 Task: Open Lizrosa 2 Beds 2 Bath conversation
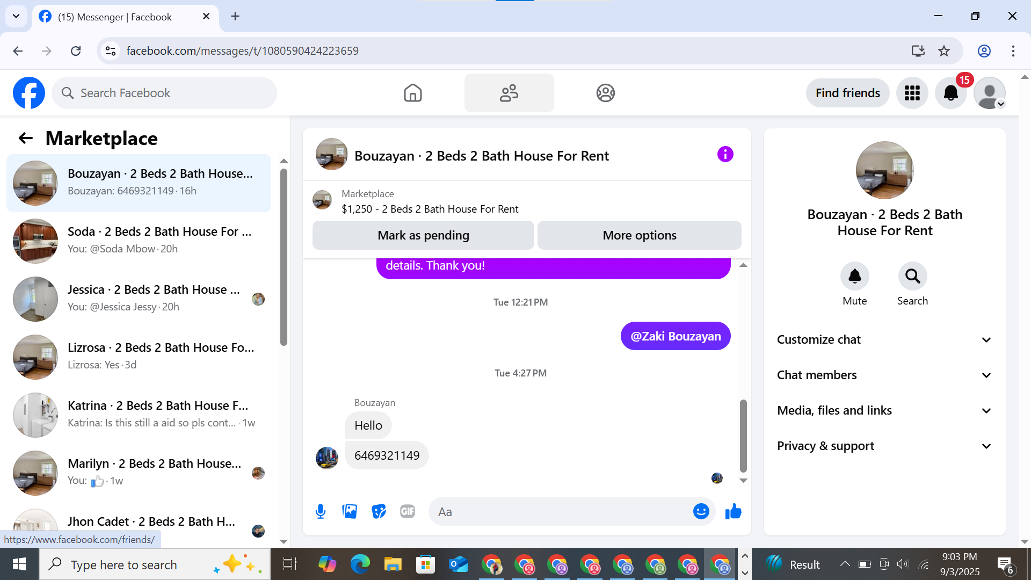click(139, 357)
